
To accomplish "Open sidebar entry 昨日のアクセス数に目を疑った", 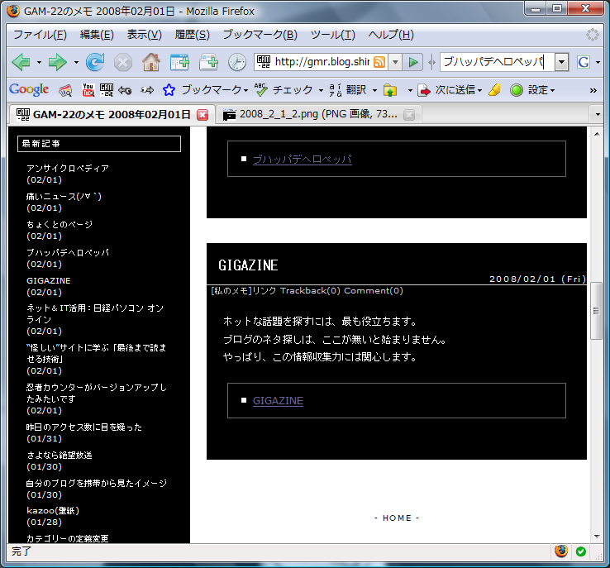I will click(84, 427).
